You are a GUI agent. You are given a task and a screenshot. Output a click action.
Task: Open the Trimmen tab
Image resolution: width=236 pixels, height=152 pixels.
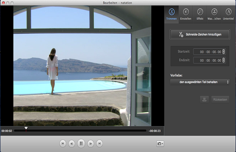click(x=171, y=15)
